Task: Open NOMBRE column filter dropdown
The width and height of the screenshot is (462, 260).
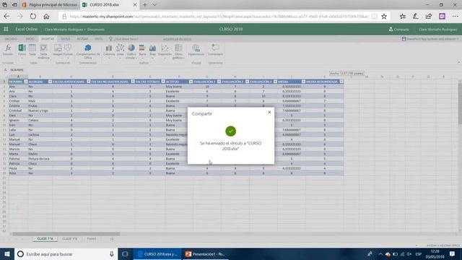Action: (x=26, y=82)
